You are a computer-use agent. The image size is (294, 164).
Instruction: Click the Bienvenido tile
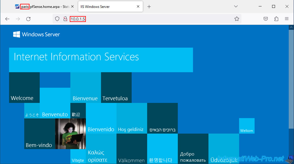pos(101,118)
